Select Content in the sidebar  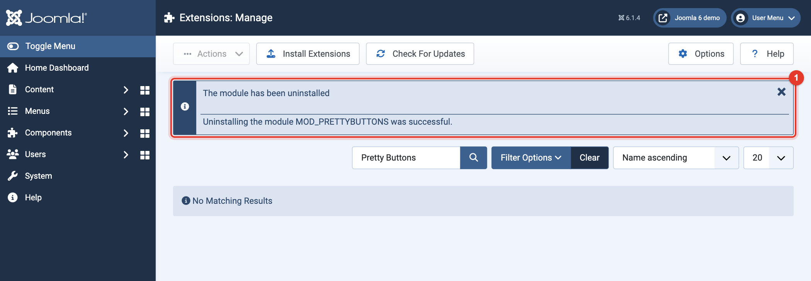pos(39,90)
